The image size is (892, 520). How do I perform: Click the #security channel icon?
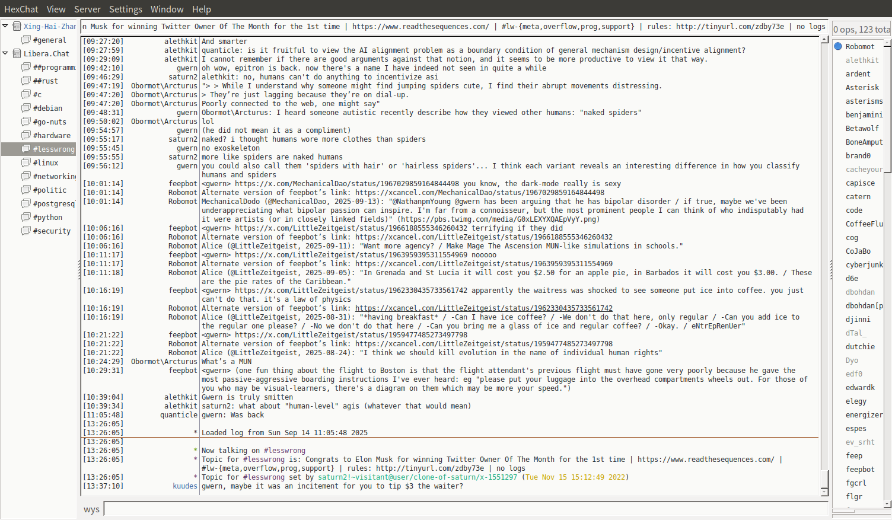click(x=26, y=231)
